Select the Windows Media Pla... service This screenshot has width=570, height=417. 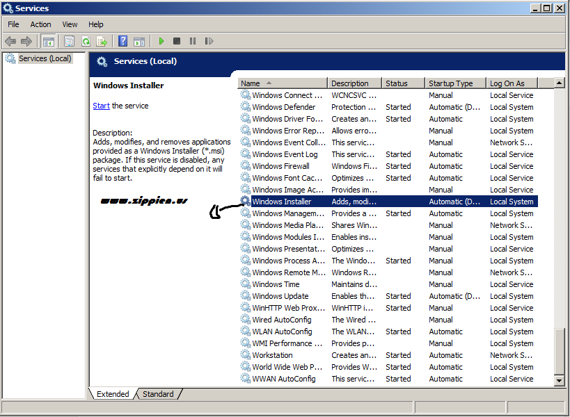(388, 225)
